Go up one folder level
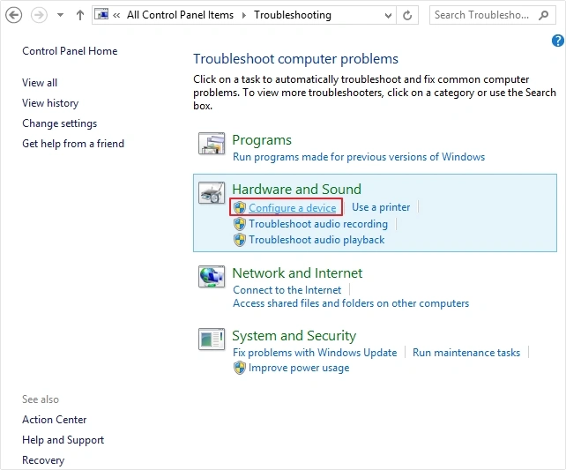The height and width of the screenshot is (470, 566). (80, 15)
